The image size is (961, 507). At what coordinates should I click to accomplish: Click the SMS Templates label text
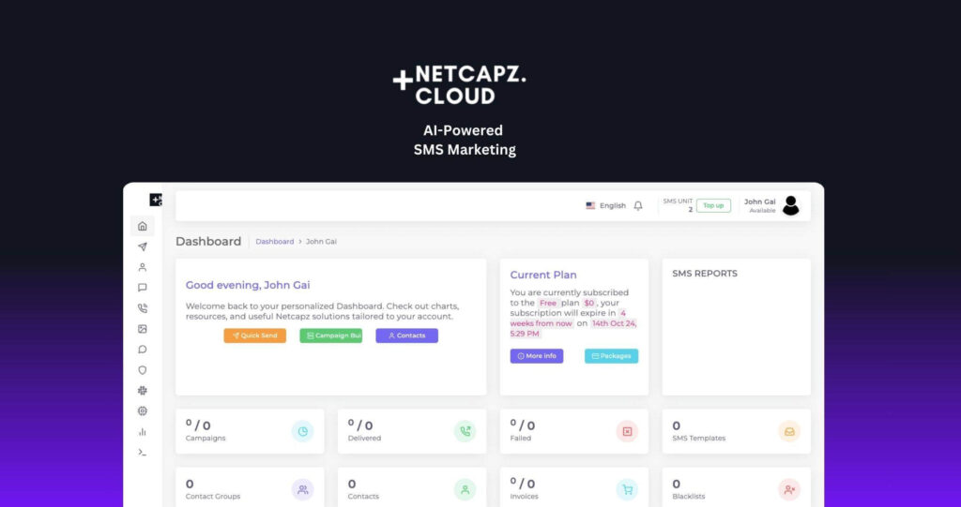pyautogui.click(x=698, y=439)
